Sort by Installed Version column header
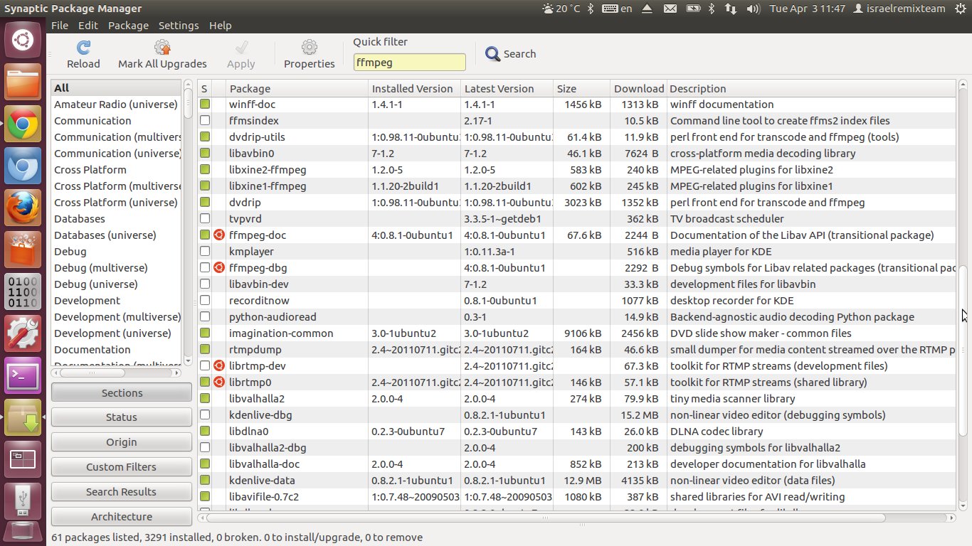This screenshot has width=972, height=546. point(415,88)
